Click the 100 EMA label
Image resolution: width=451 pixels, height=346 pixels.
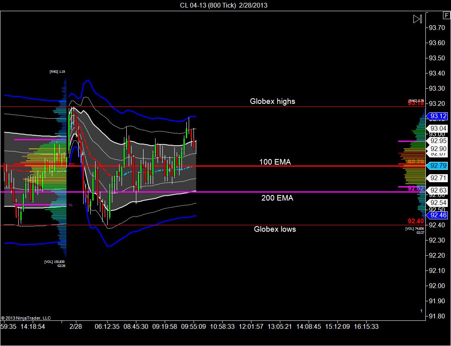(x=275, y=162)
